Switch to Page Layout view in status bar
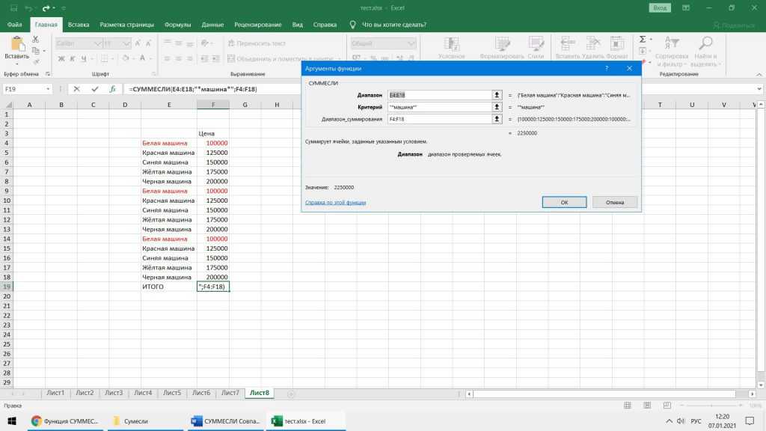766x431 pixels. (x=647, y=405)
